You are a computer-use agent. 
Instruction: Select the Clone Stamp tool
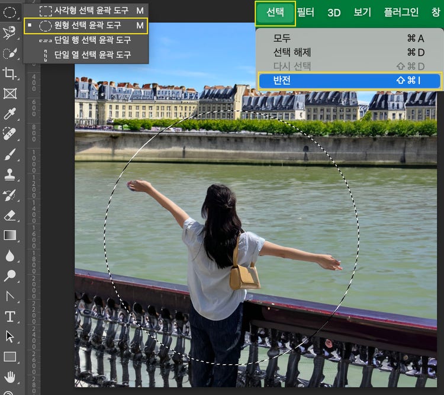[x=9, y=175]
